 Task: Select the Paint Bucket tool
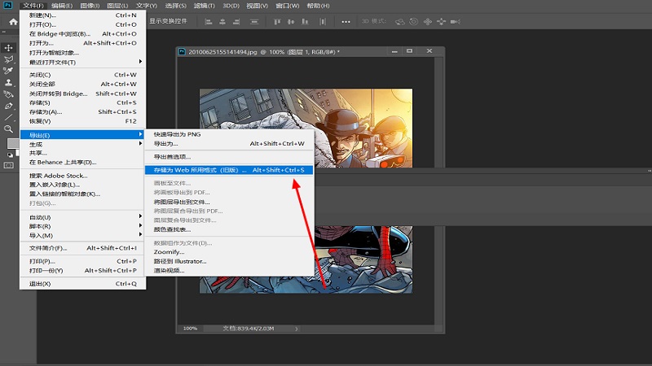[8, 94]
